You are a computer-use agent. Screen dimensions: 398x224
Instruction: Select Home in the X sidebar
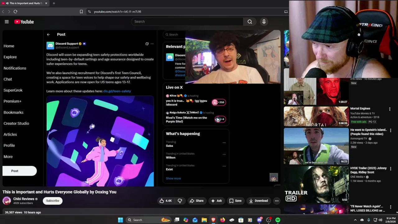click(9, 46)
